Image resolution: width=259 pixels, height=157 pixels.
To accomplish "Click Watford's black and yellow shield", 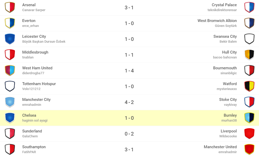I will pos(249,86).
